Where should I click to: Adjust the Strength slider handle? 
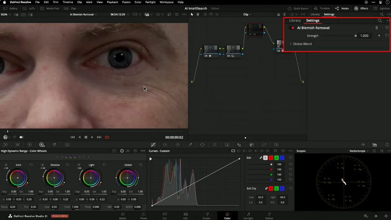[355, 36]
